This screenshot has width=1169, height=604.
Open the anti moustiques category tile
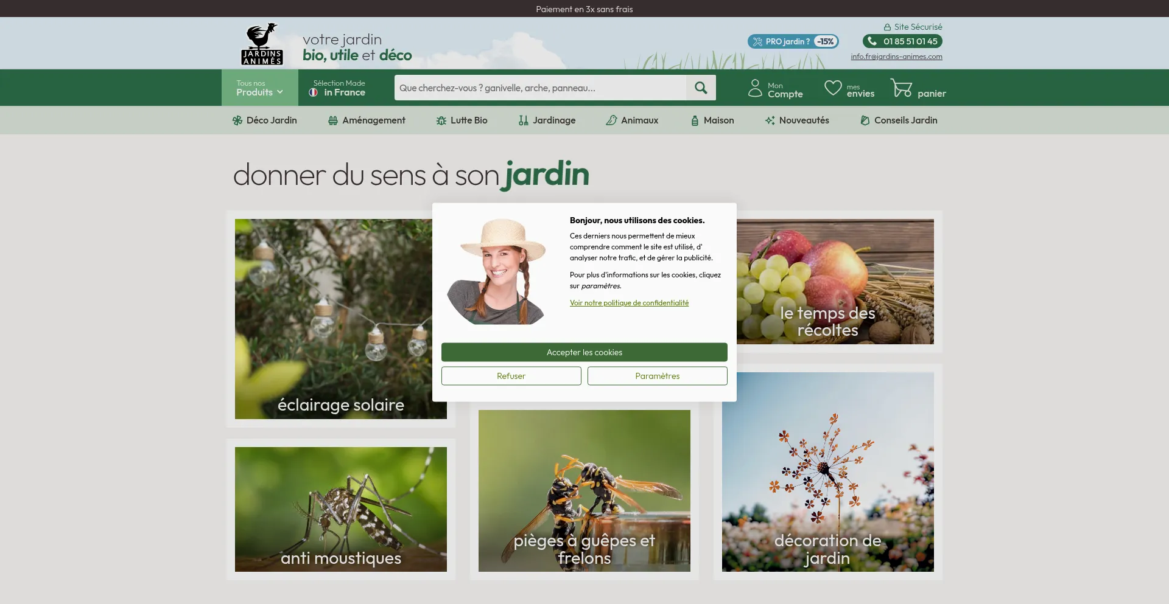coord(340,509)
